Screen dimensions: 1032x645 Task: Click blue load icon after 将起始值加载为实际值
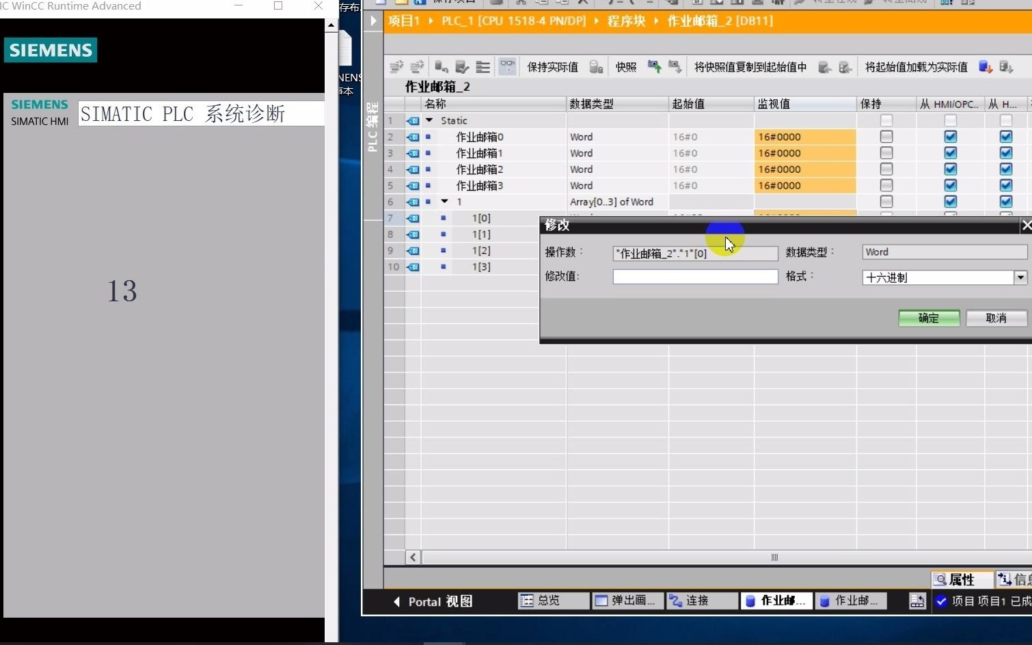tap(986, 66)
